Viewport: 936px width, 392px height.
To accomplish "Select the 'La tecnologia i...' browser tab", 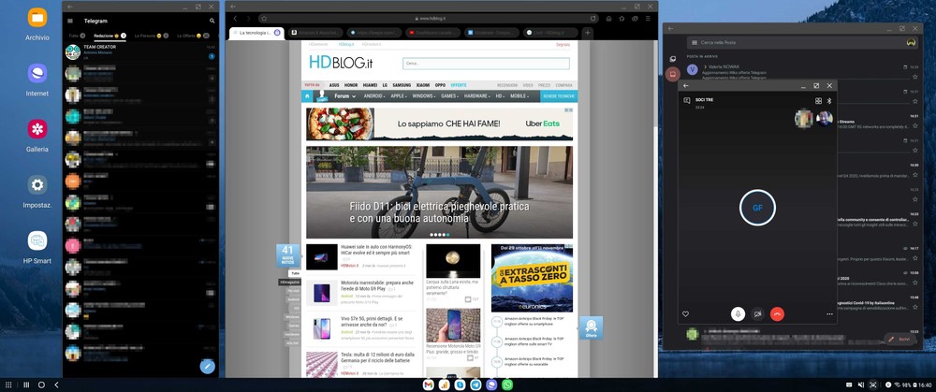I will (x=255, y=33).
